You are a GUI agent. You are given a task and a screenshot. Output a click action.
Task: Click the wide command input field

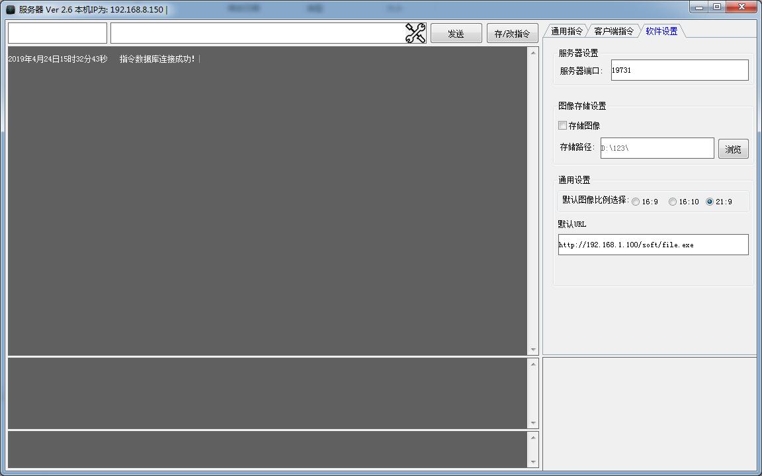click(257, 33)
